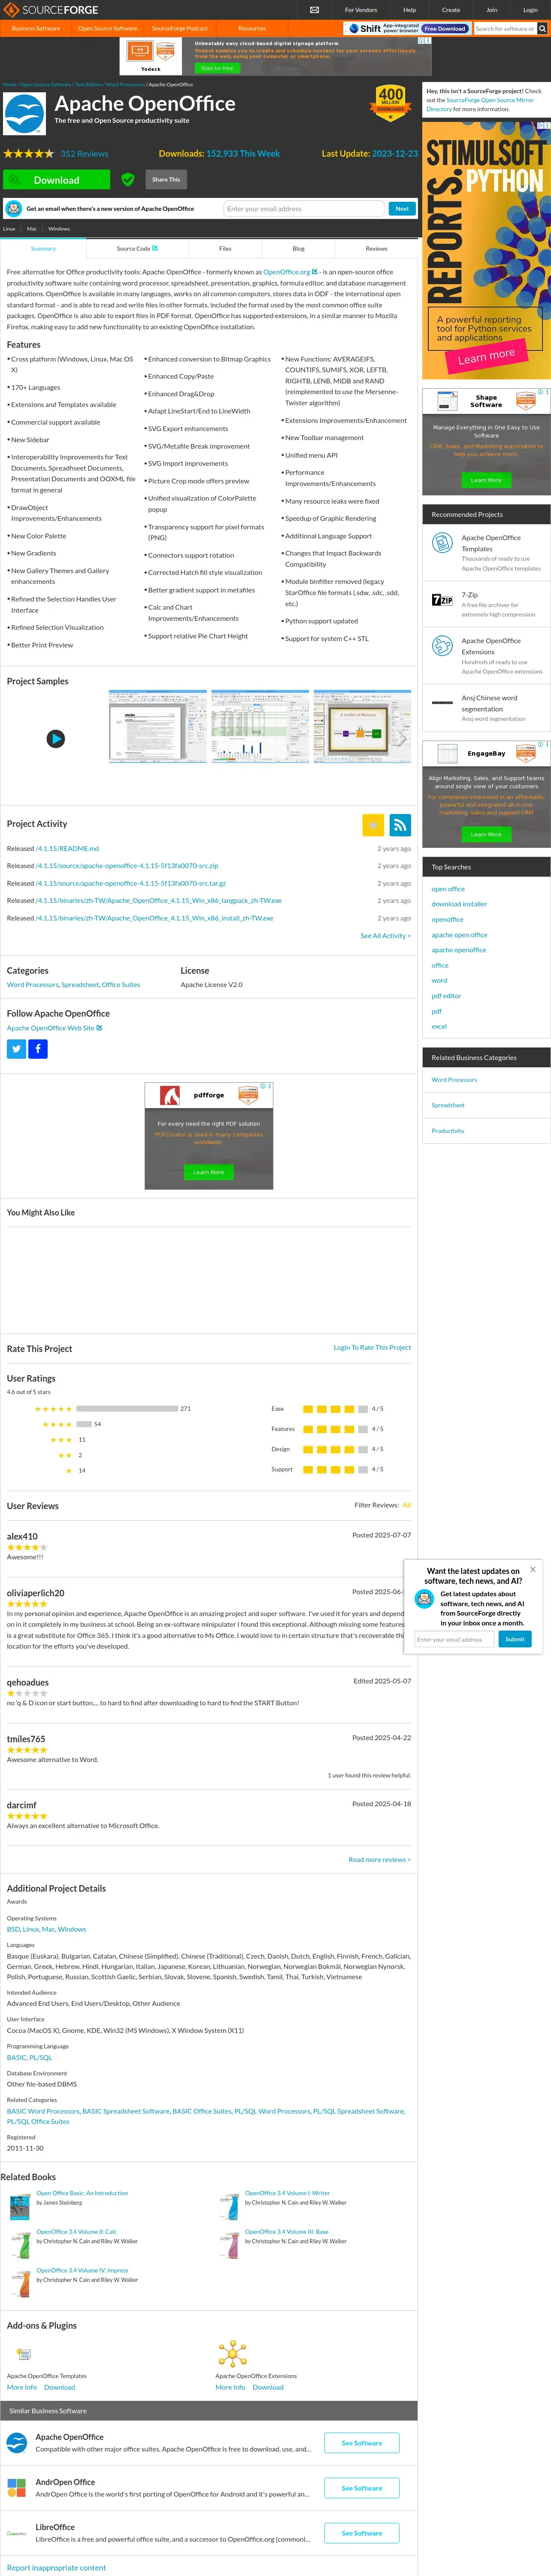
Task: Click the green shield verification icon
Action: 128,179
